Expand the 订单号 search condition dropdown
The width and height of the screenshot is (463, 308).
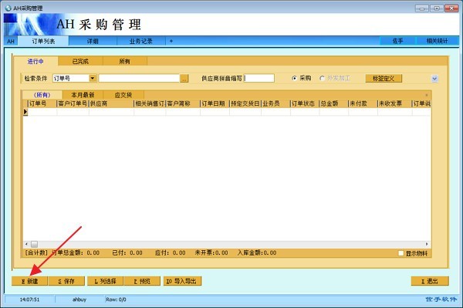[93, 78]
